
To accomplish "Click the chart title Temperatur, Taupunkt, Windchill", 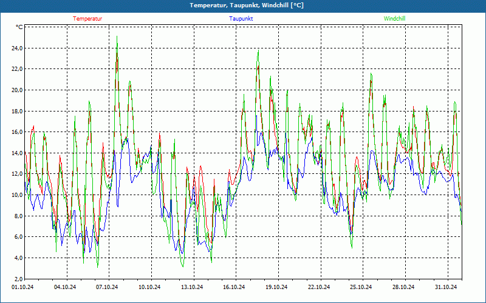I will tap(247, 5).
